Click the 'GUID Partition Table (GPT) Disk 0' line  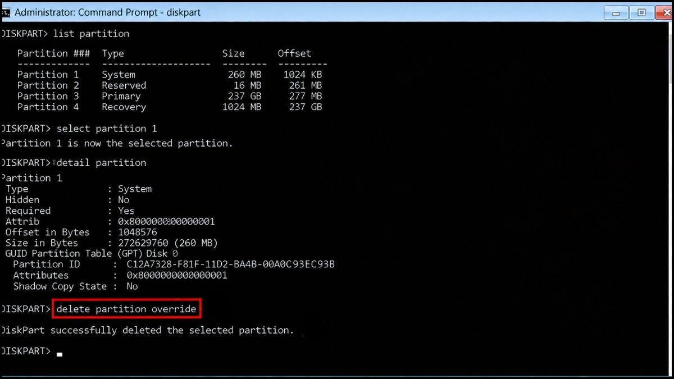tap(92, 254)
